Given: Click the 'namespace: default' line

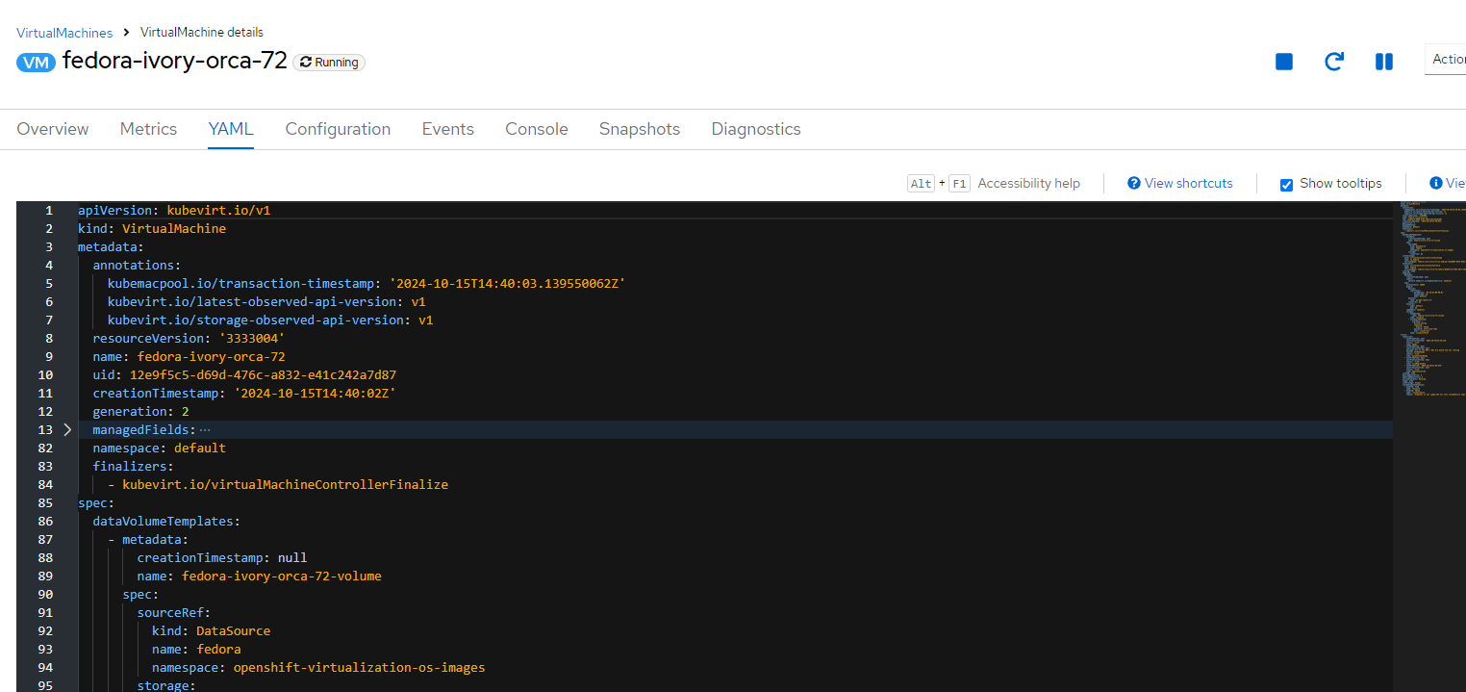Looking at the screenshot, I should point(159,449).
